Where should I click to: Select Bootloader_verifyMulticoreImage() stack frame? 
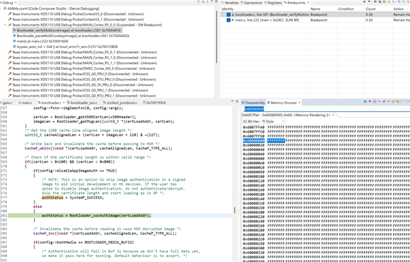click(67, 30)
